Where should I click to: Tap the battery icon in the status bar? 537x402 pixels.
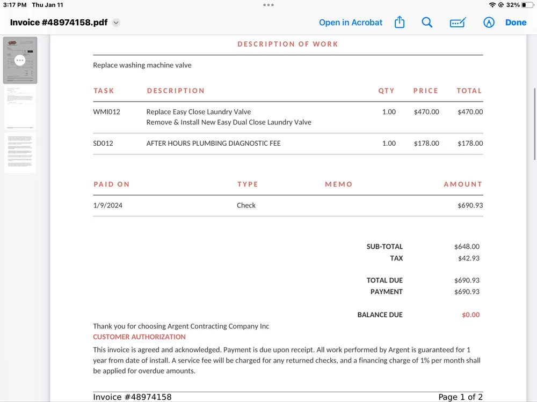[x=527, y=5]
